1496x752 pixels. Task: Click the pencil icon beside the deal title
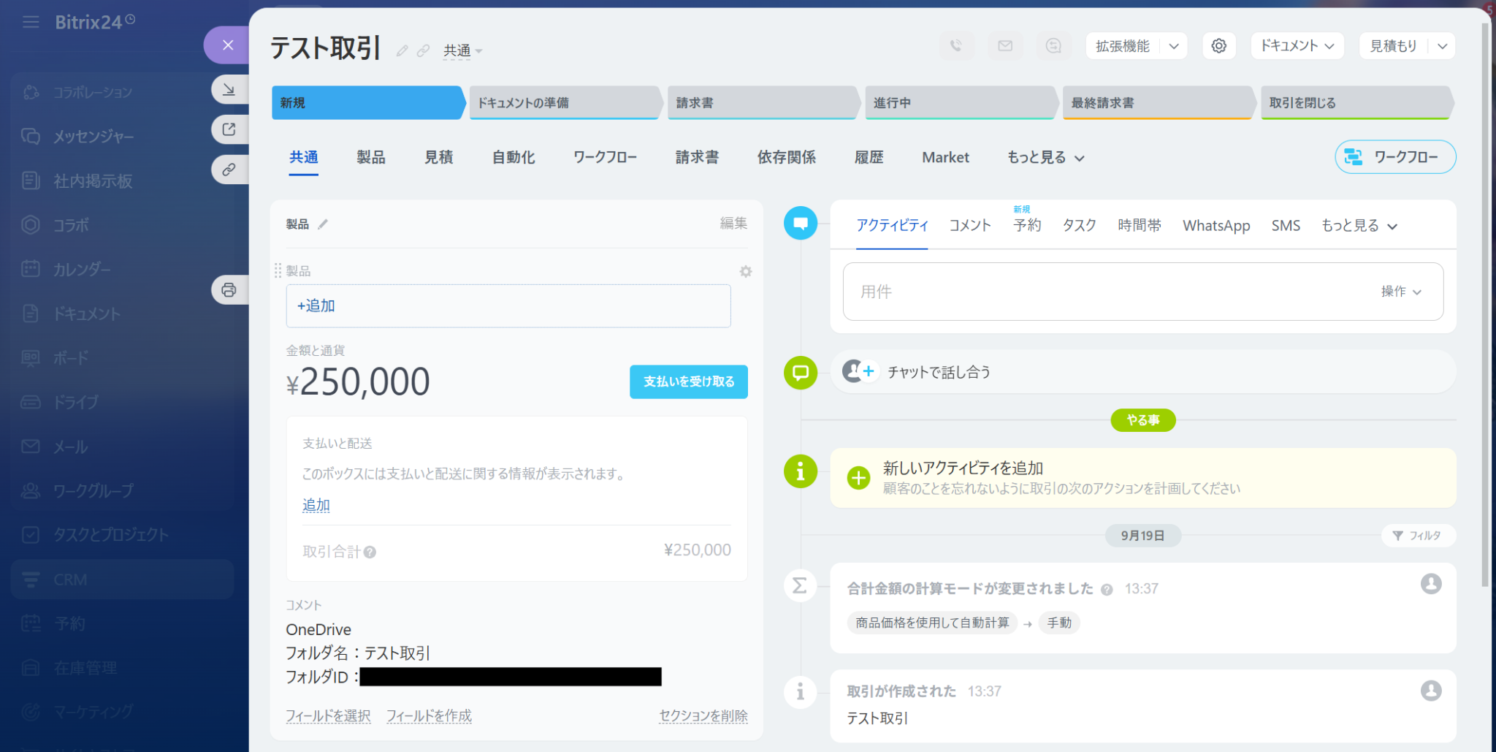(402, 50)
